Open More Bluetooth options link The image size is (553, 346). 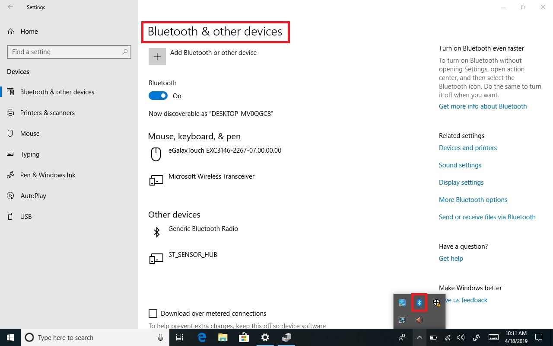[473, 200]
